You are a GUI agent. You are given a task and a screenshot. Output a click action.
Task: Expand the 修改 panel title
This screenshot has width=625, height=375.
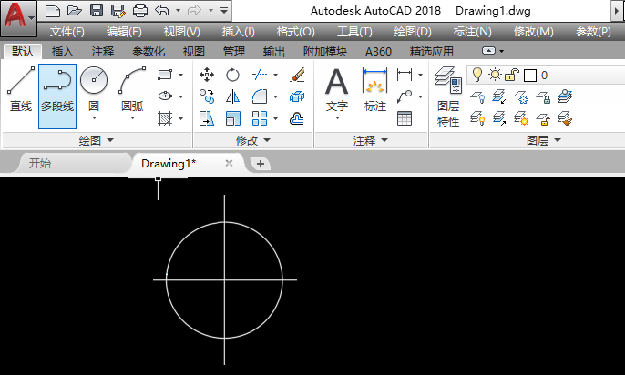click(x=253, y=140)
